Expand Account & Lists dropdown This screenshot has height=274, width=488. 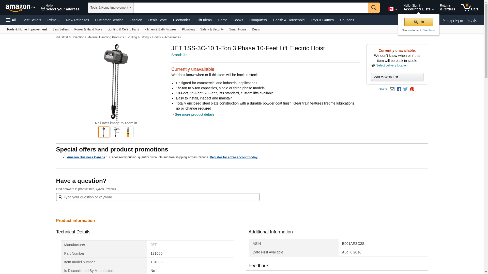[418, 8]
